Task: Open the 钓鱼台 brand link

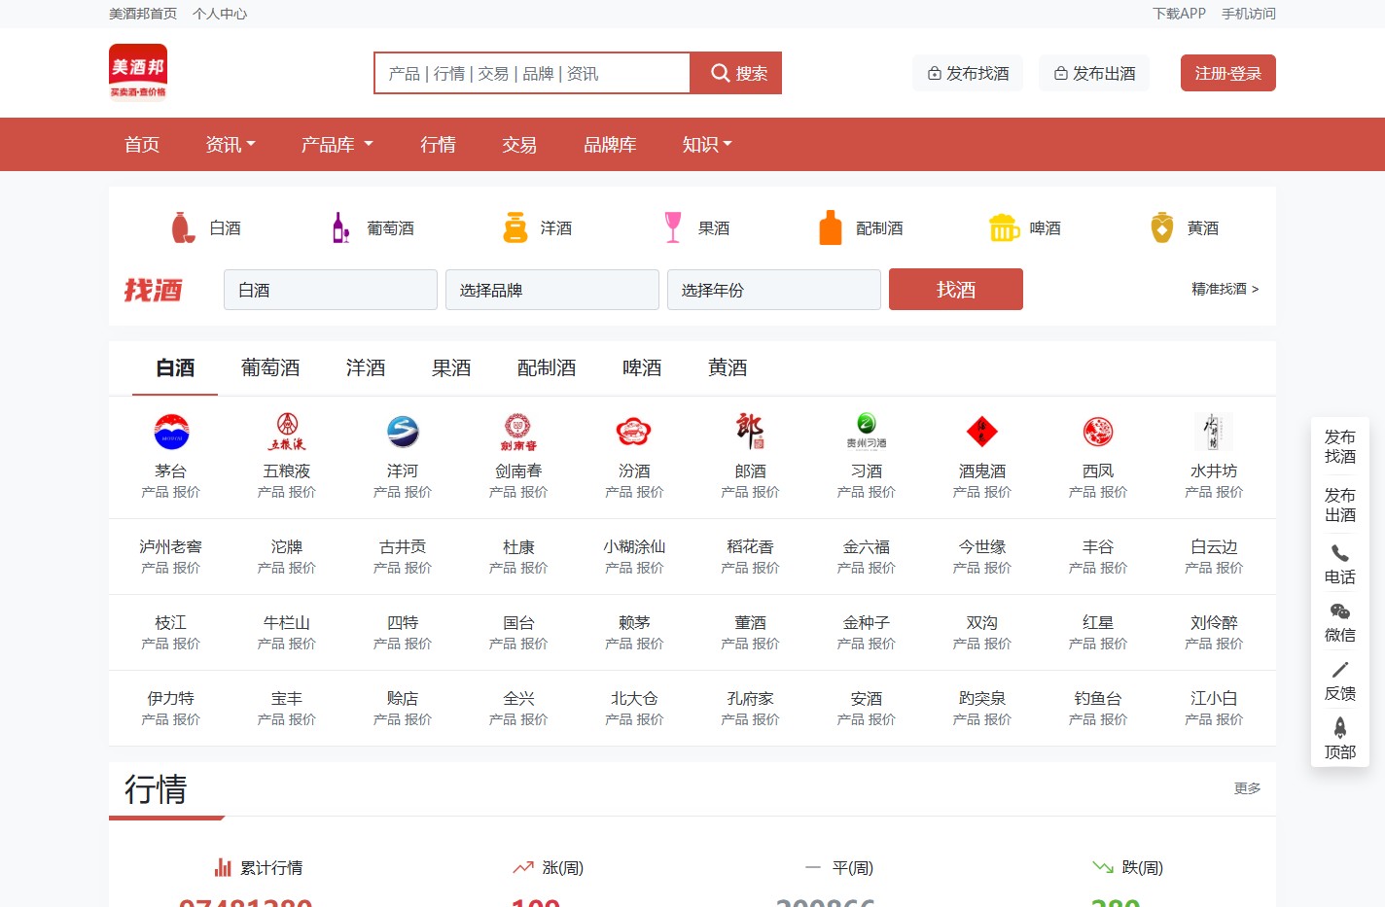Action: 1098,698
